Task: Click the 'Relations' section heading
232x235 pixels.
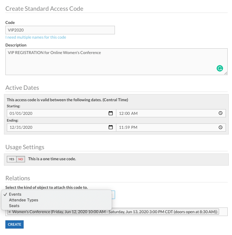Action: (18, 178)
